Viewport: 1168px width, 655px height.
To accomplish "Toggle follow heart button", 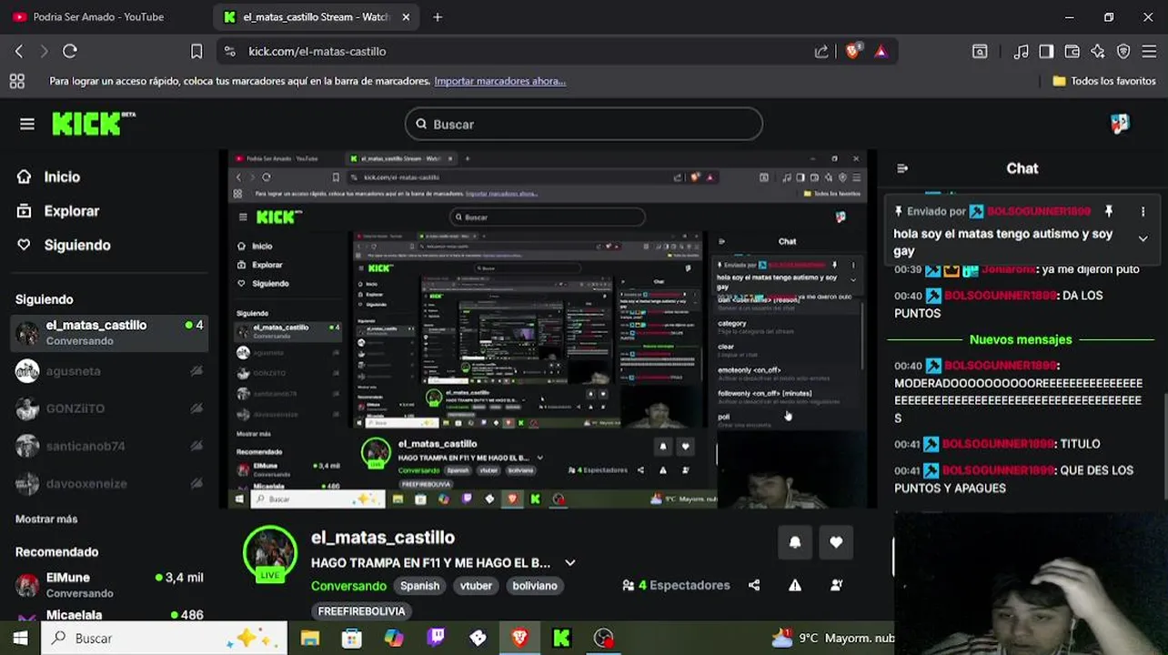I will click(836, 543).
